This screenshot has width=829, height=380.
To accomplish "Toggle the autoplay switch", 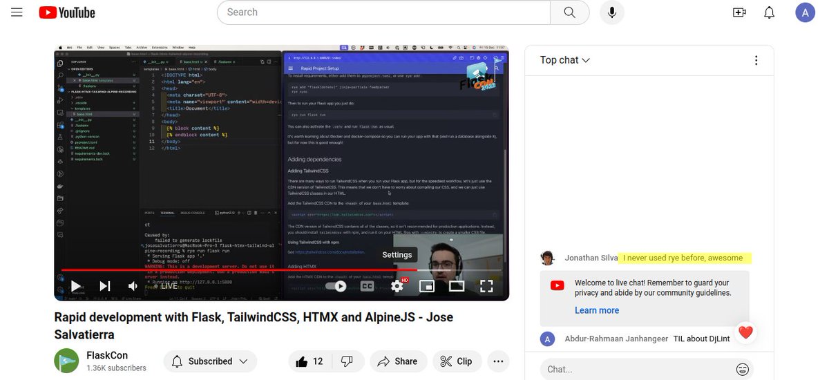I will pyautogui.click(x=336, y=286).
